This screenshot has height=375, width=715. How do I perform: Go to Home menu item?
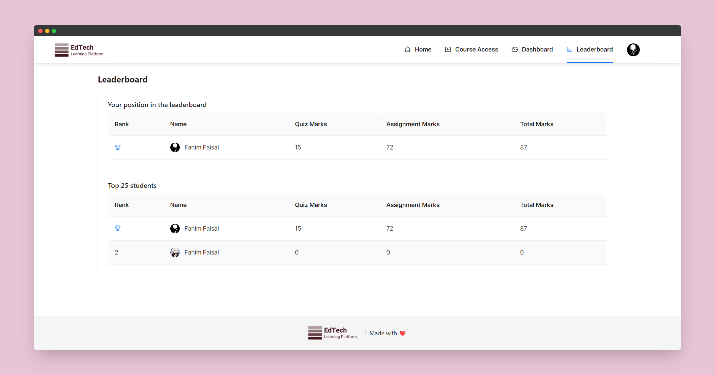[x=423, y=49]
